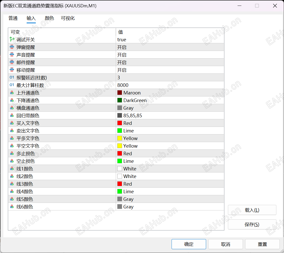
Task: Click the color icon beside 买入文字色
Action: pos(12,123)
